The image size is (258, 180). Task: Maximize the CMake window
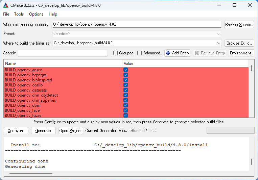[x=234, y=5]
